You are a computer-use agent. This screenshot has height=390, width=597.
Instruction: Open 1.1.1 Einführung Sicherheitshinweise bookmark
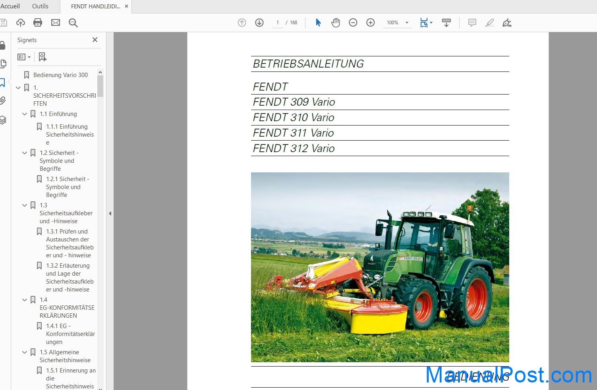[x=70, y=135]
